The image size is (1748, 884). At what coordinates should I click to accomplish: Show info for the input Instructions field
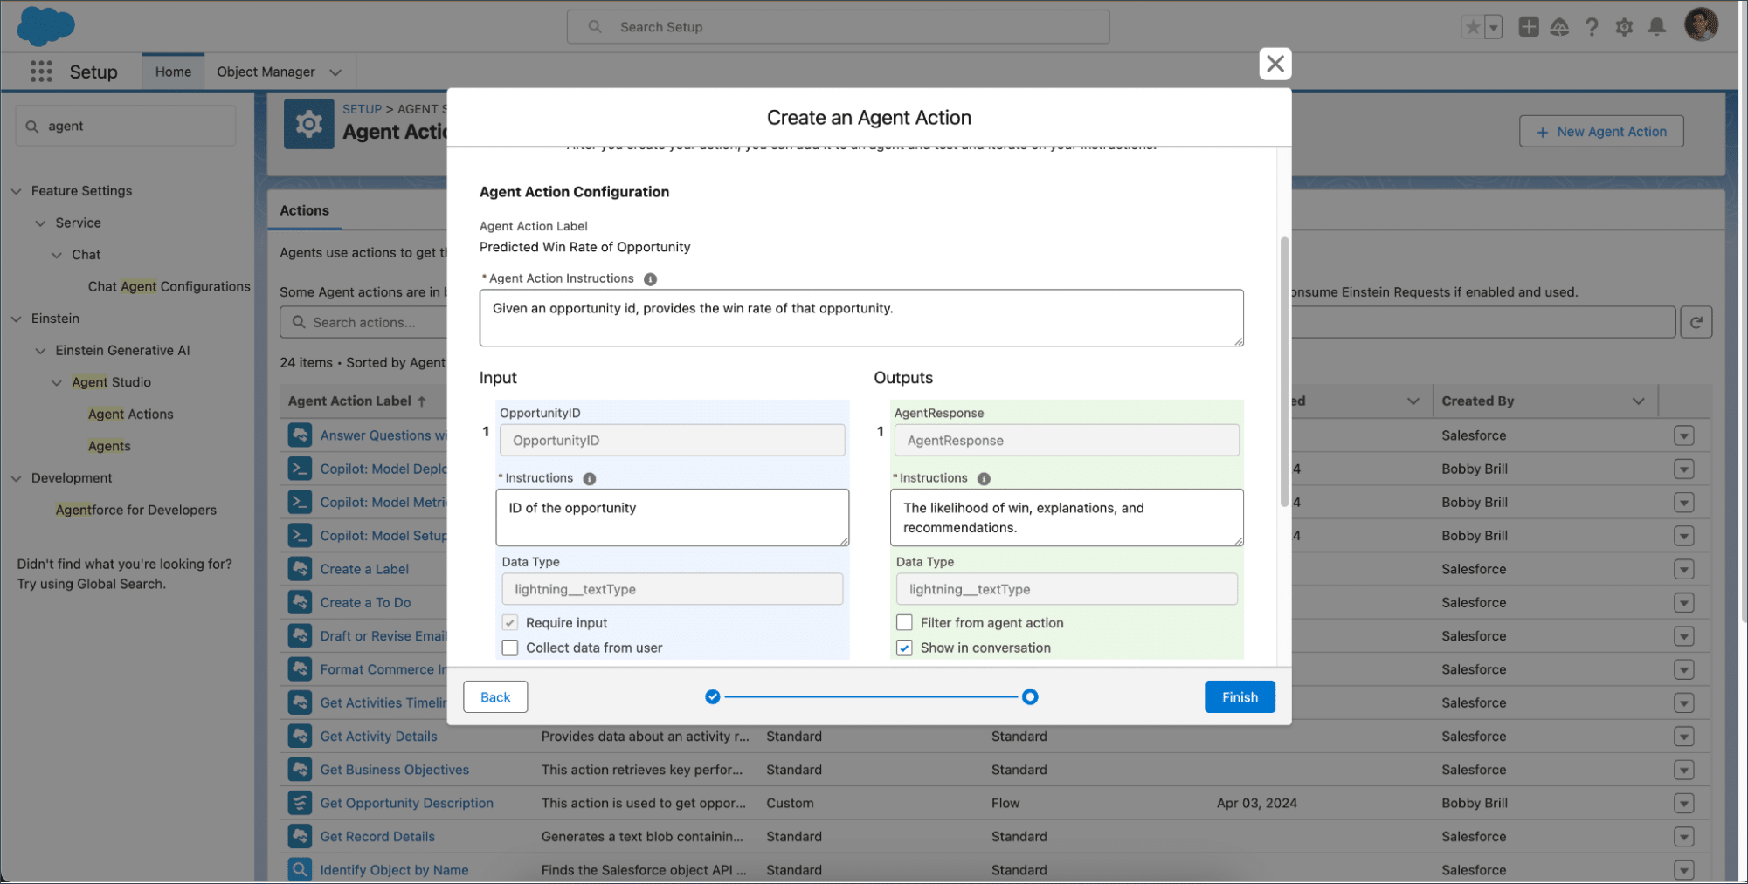[x=590, y=479]
